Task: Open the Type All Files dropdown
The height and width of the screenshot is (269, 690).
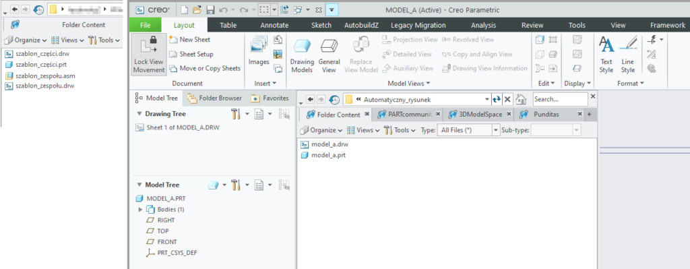Action: tap(496, 130)
